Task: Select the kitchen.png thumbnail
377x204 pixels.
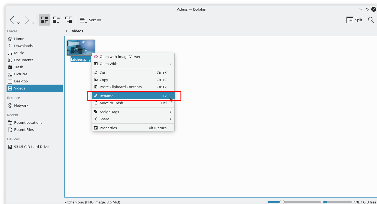Action: [x=81, y=47]
